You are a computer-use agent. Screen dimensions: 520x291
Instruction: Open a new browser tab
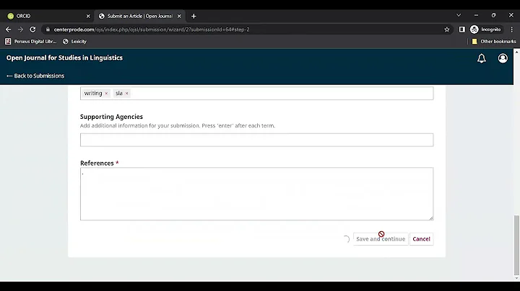[194, 16]
